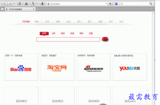Reload the page with the refresh icon

pyautogui.click(x=20, y=4)
